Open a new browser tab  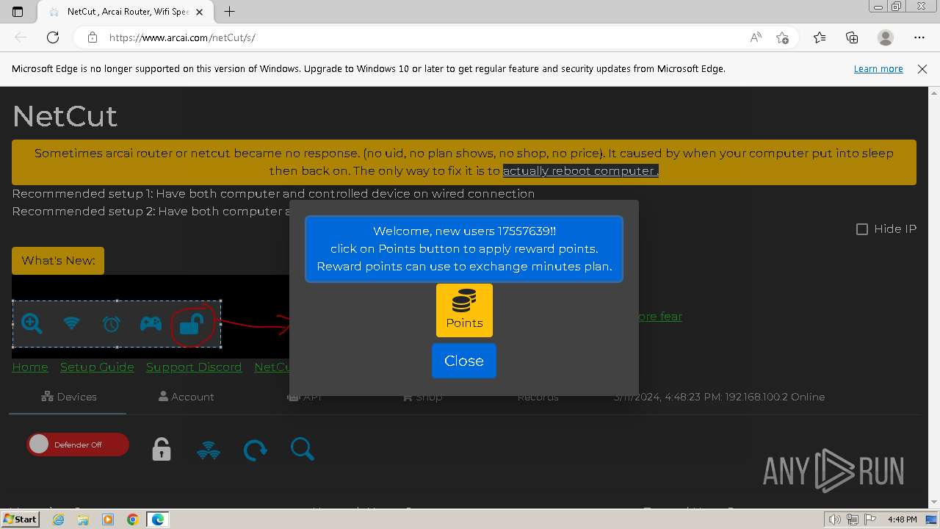click(229, 11)
